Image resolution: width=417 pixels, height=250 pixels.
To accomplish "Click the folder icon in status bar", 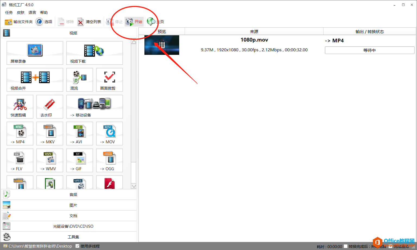I will tap(5, 246).
